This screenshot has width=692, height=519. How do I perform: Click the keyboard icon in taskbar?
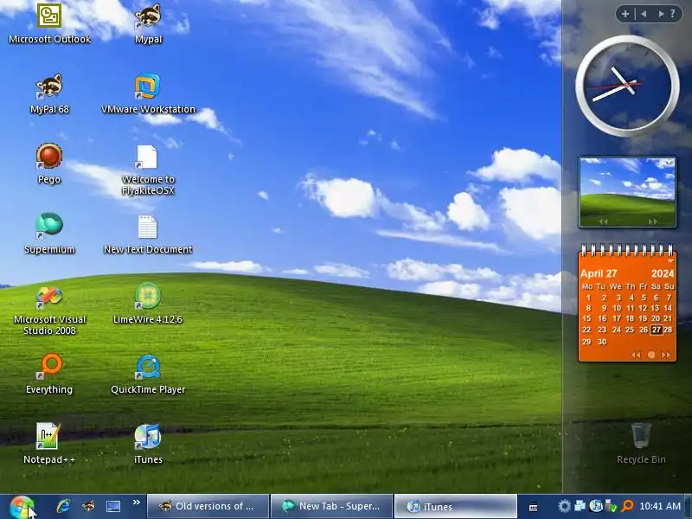(533, 508)
